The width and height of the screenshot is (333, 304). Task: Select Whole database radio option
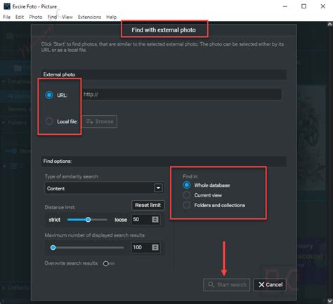(187, 185)
